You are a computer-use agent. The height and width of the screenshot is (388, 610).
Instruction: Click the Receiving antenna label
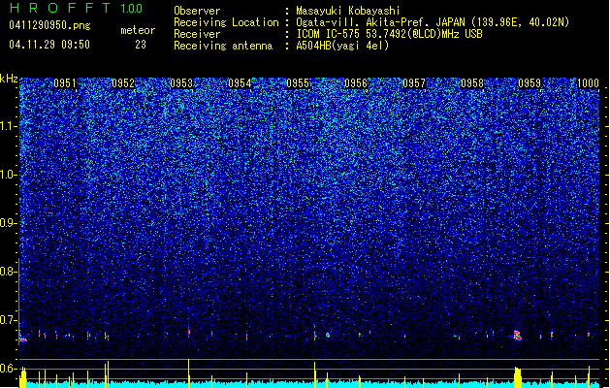223,46
